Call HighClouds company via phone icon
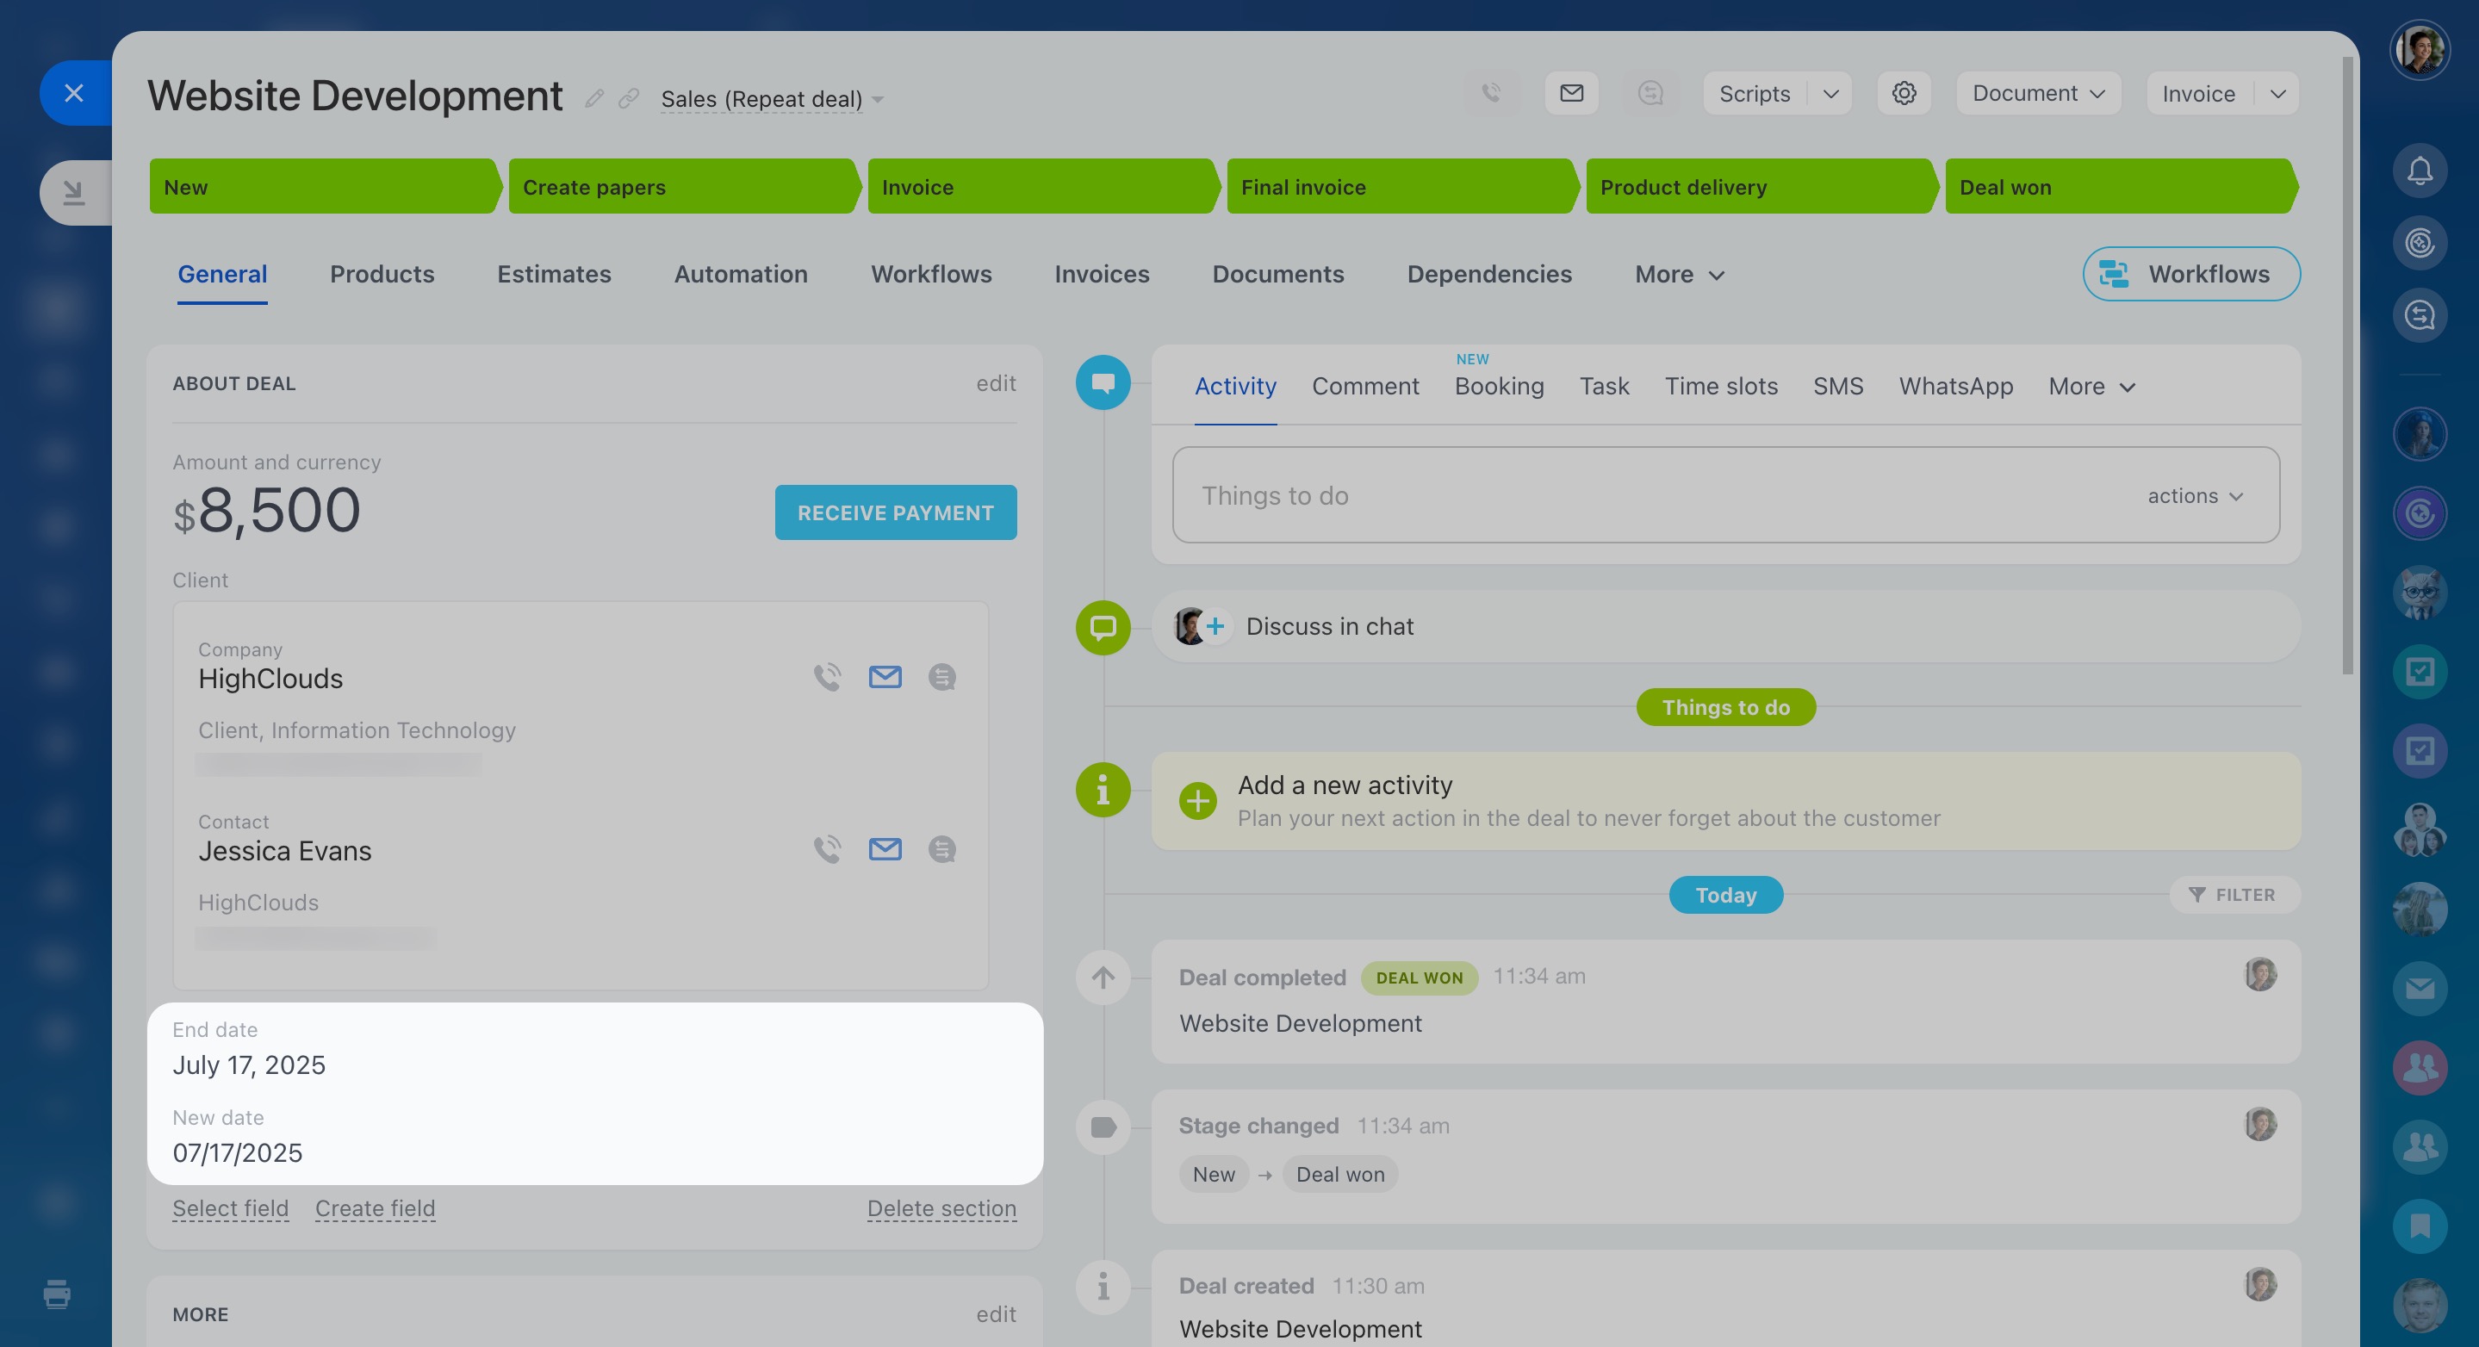The image size is (2479, 1347). click(x=827, y=677)
